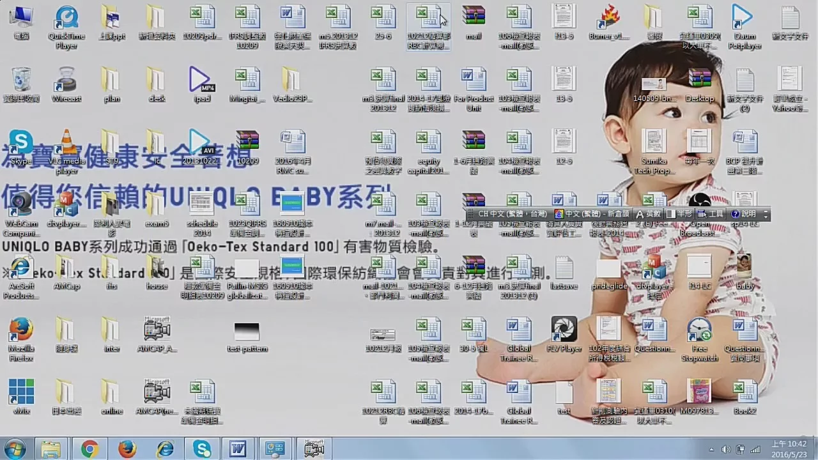Open volume control in system tray
Viewport: 818px width, 460px height.
pyautogui.click(x=725, y=449)
